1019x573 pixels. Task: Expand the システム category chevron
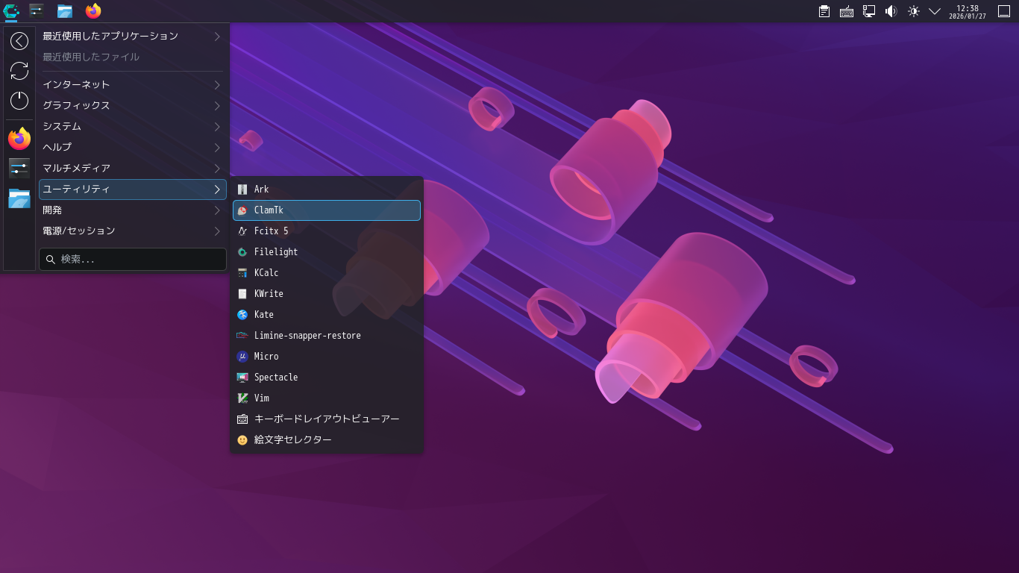tap(217, 127)
